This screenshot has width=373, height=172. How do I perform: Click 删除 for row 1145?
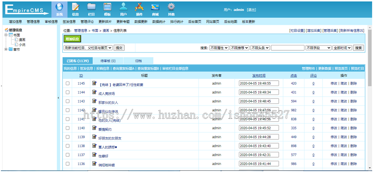pyautogui.click(x=353, y=83)
